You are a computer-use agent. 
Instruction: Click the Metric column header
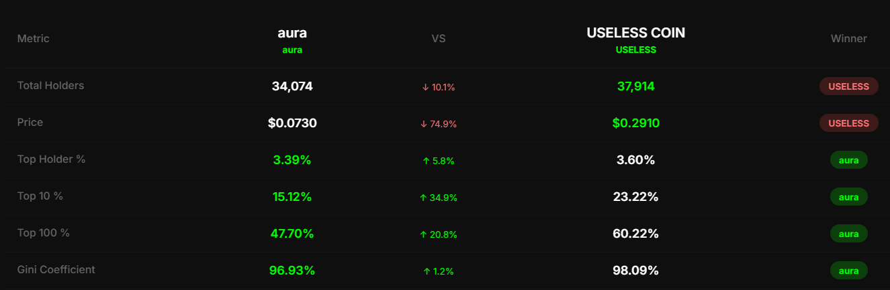click(34, 39)
